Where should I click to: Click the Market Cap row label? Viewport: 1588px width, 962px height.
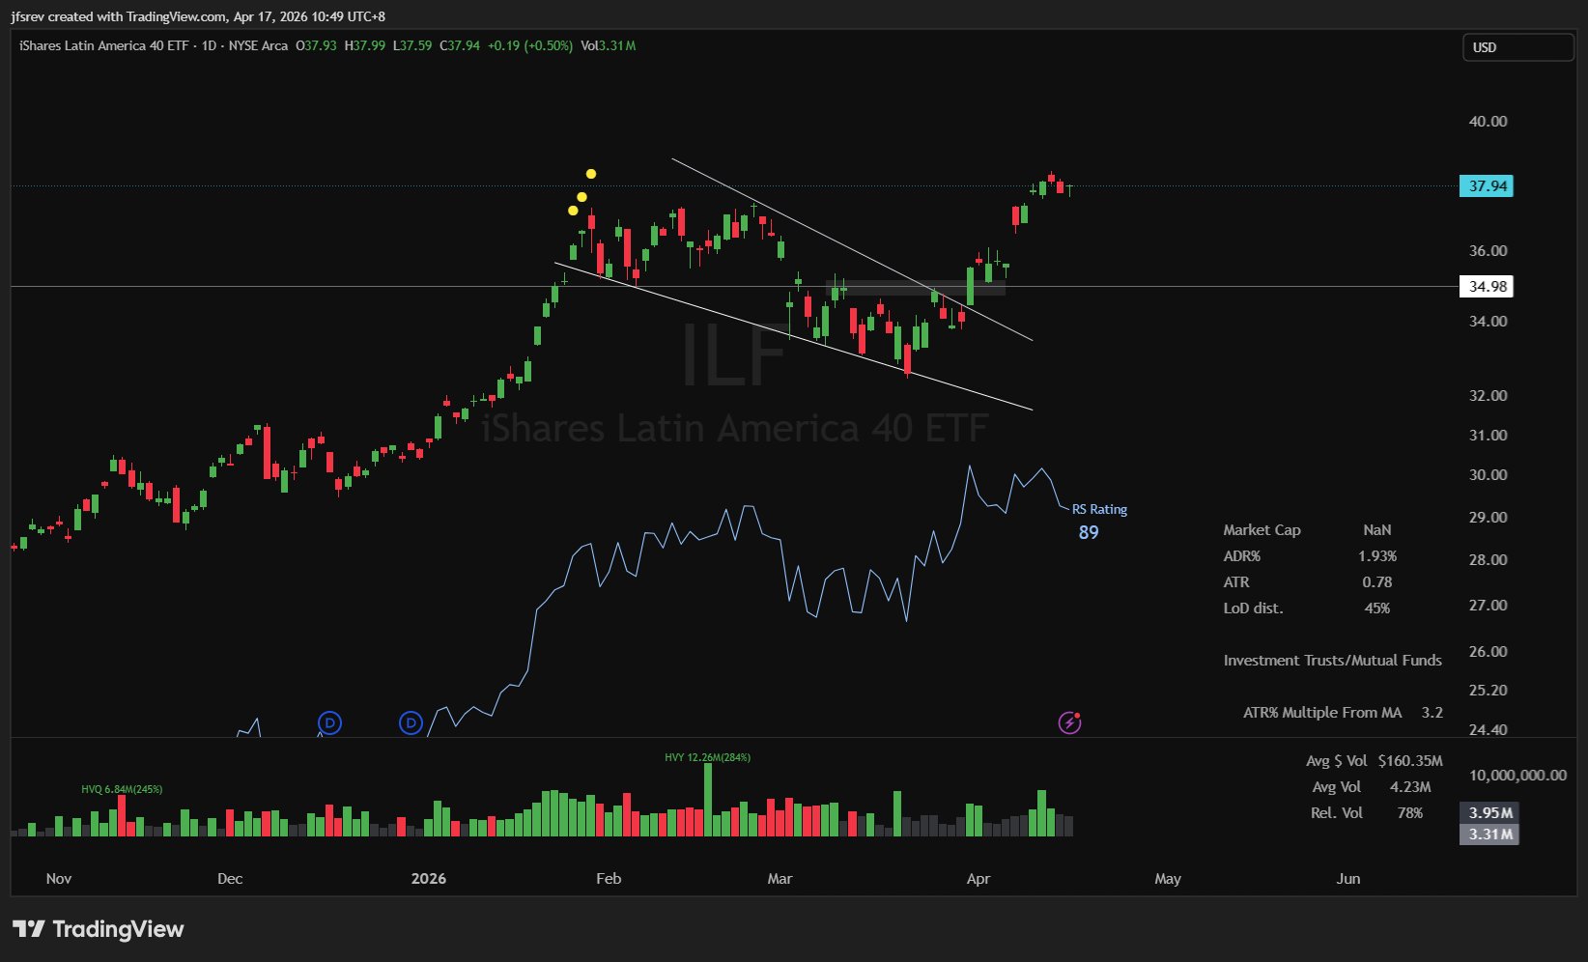pyautogui.click(x=1262, y=530)
